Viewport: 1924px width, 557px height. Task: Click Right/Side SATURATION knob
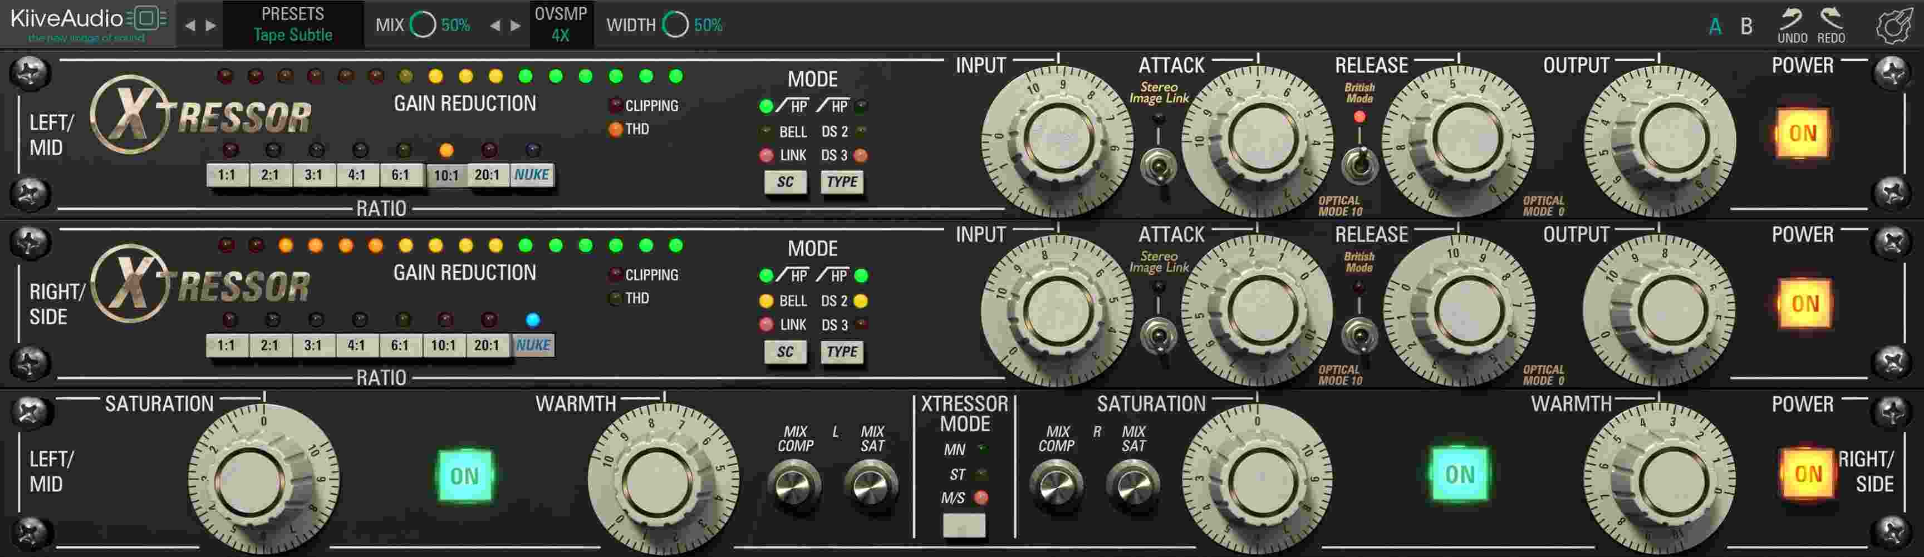coord(1258,479)
